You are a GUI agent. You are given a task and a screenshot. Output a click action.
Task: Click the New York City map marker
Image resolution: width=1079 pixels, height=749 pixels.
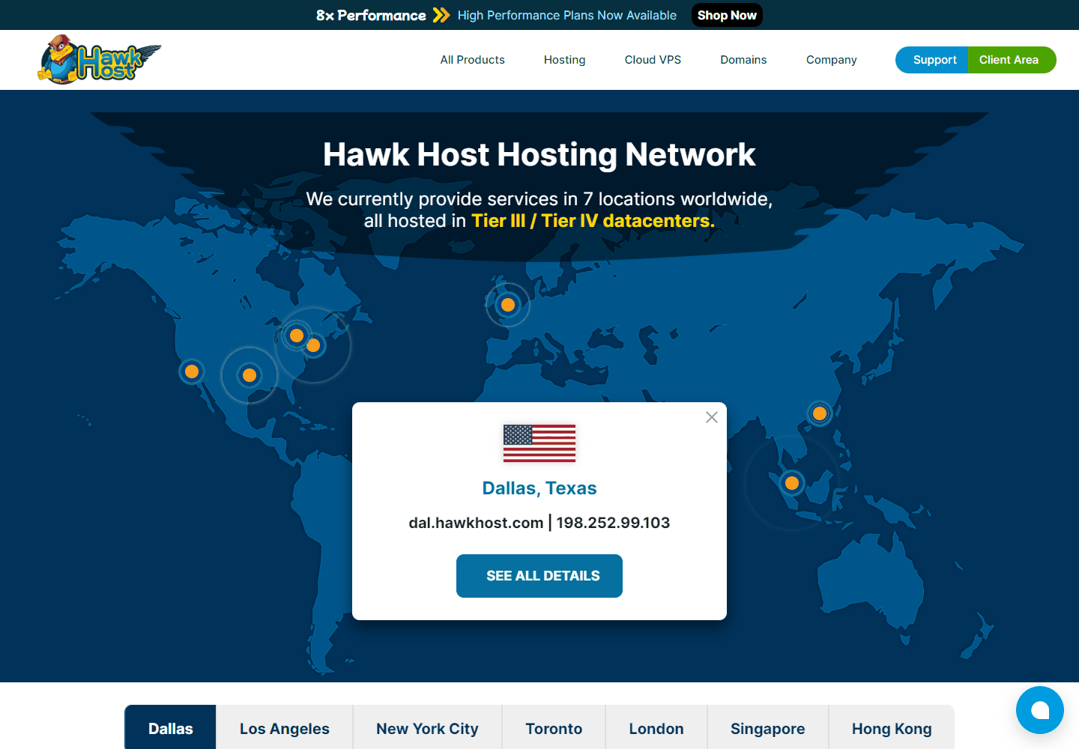(x=314, y=345)
